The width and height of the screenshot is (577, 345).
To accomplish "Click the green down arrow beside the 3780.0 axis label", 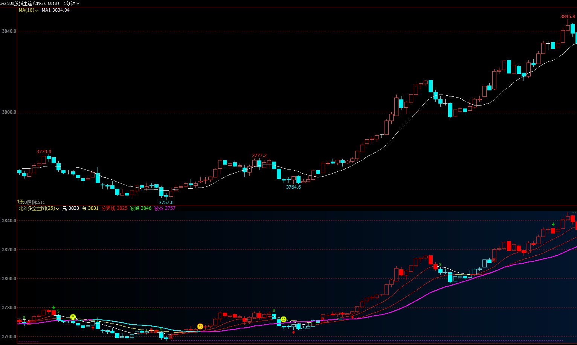I will coord(54,307).
